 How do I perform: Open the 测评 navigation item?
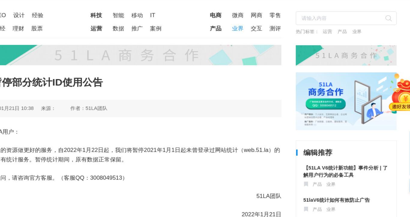(275, 28)
